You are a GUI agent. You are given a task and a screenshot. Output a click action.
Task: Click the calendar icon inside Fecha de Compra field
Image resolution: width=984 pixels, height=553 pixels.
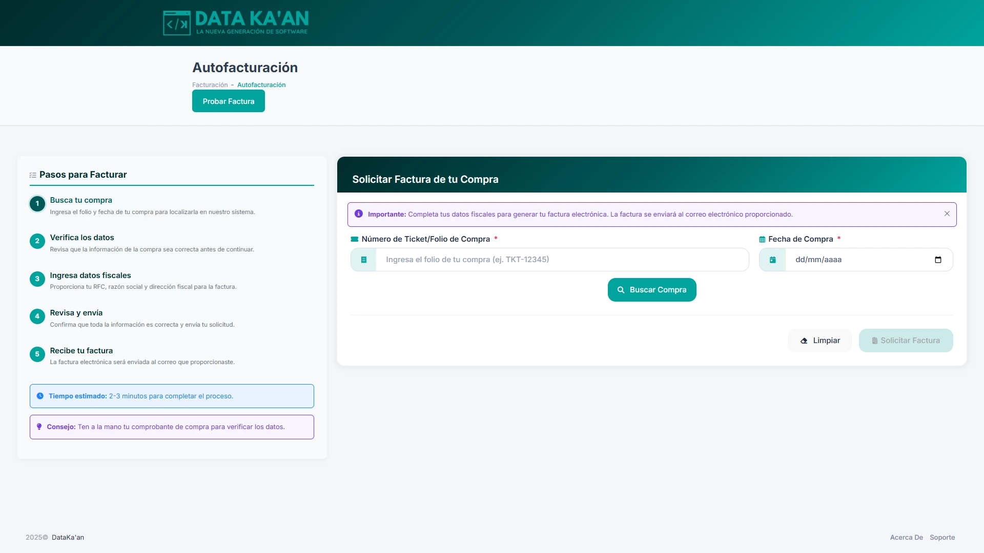click(772, 260)
